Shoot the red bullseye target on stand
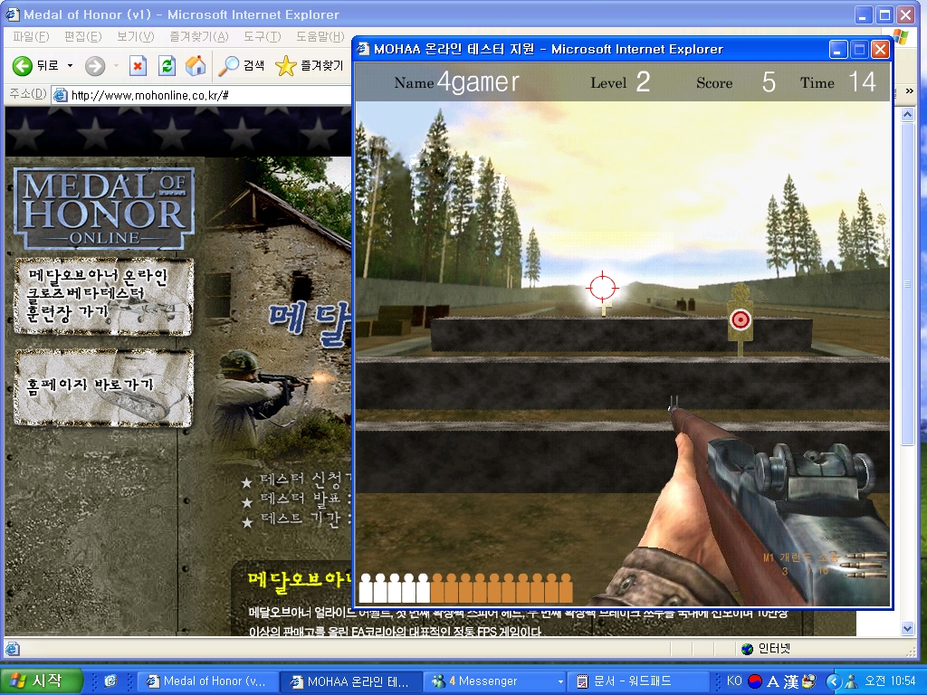 [741, 319]
